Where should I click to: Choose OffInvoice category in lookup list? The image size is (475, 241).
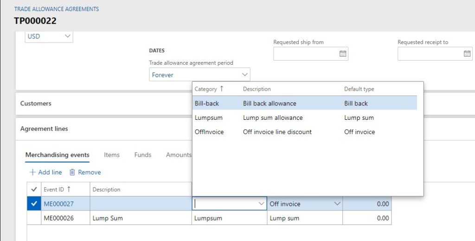209,132
